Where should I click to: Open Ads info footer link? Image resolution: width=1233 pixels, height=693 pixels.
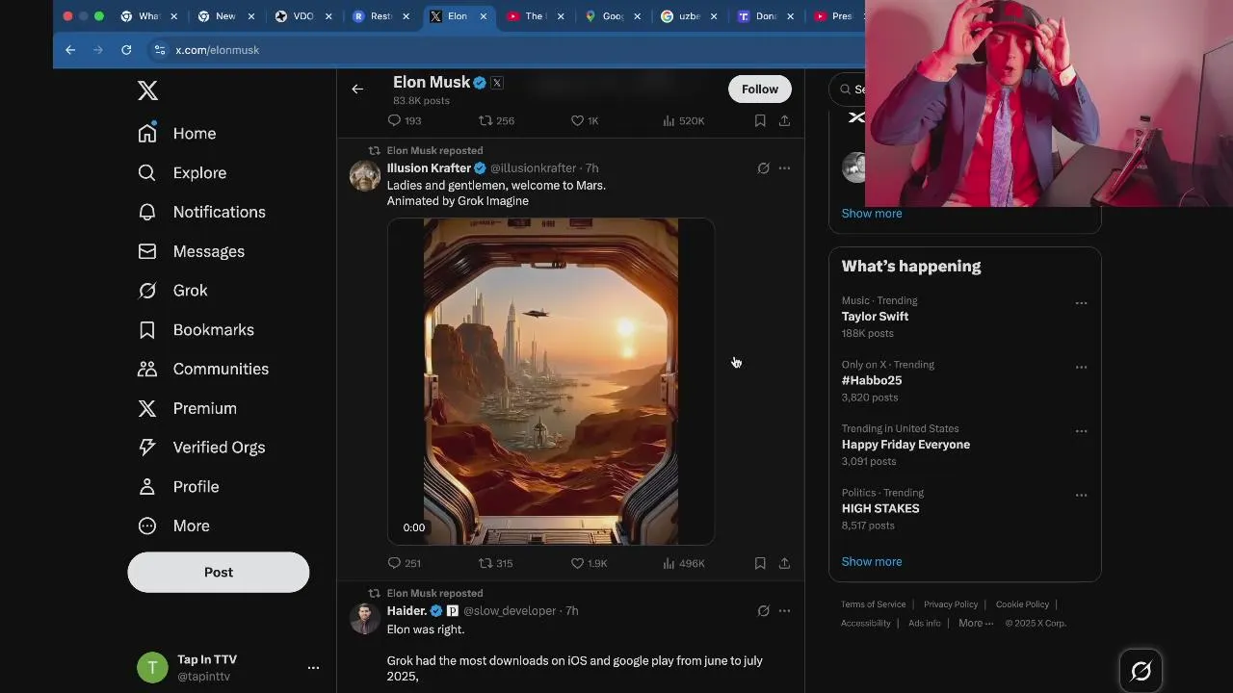click(924, 623)
